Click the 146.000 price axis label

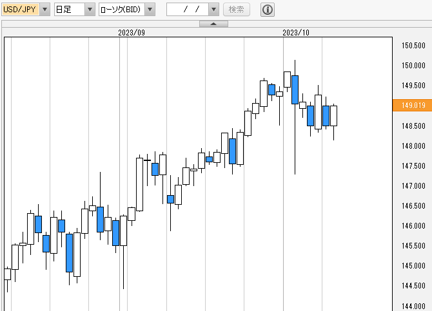[x=413, y=226]
